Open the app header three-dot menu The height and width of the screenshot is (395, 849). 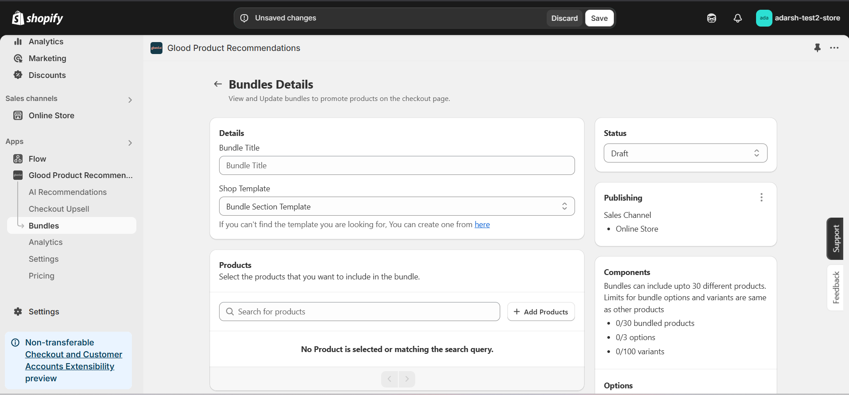pyautogui.click(x=834, y=48)
